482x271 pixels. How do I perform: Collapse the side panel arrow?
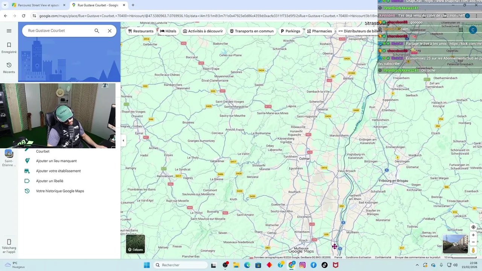click(123, 140)
